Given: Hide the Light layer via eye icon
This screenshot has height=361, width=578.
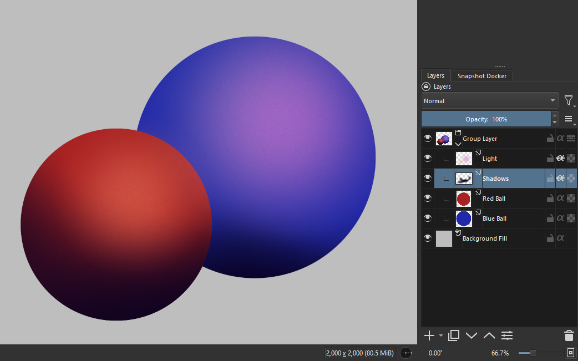Looking at the screenshot, I should click(428, 159).
